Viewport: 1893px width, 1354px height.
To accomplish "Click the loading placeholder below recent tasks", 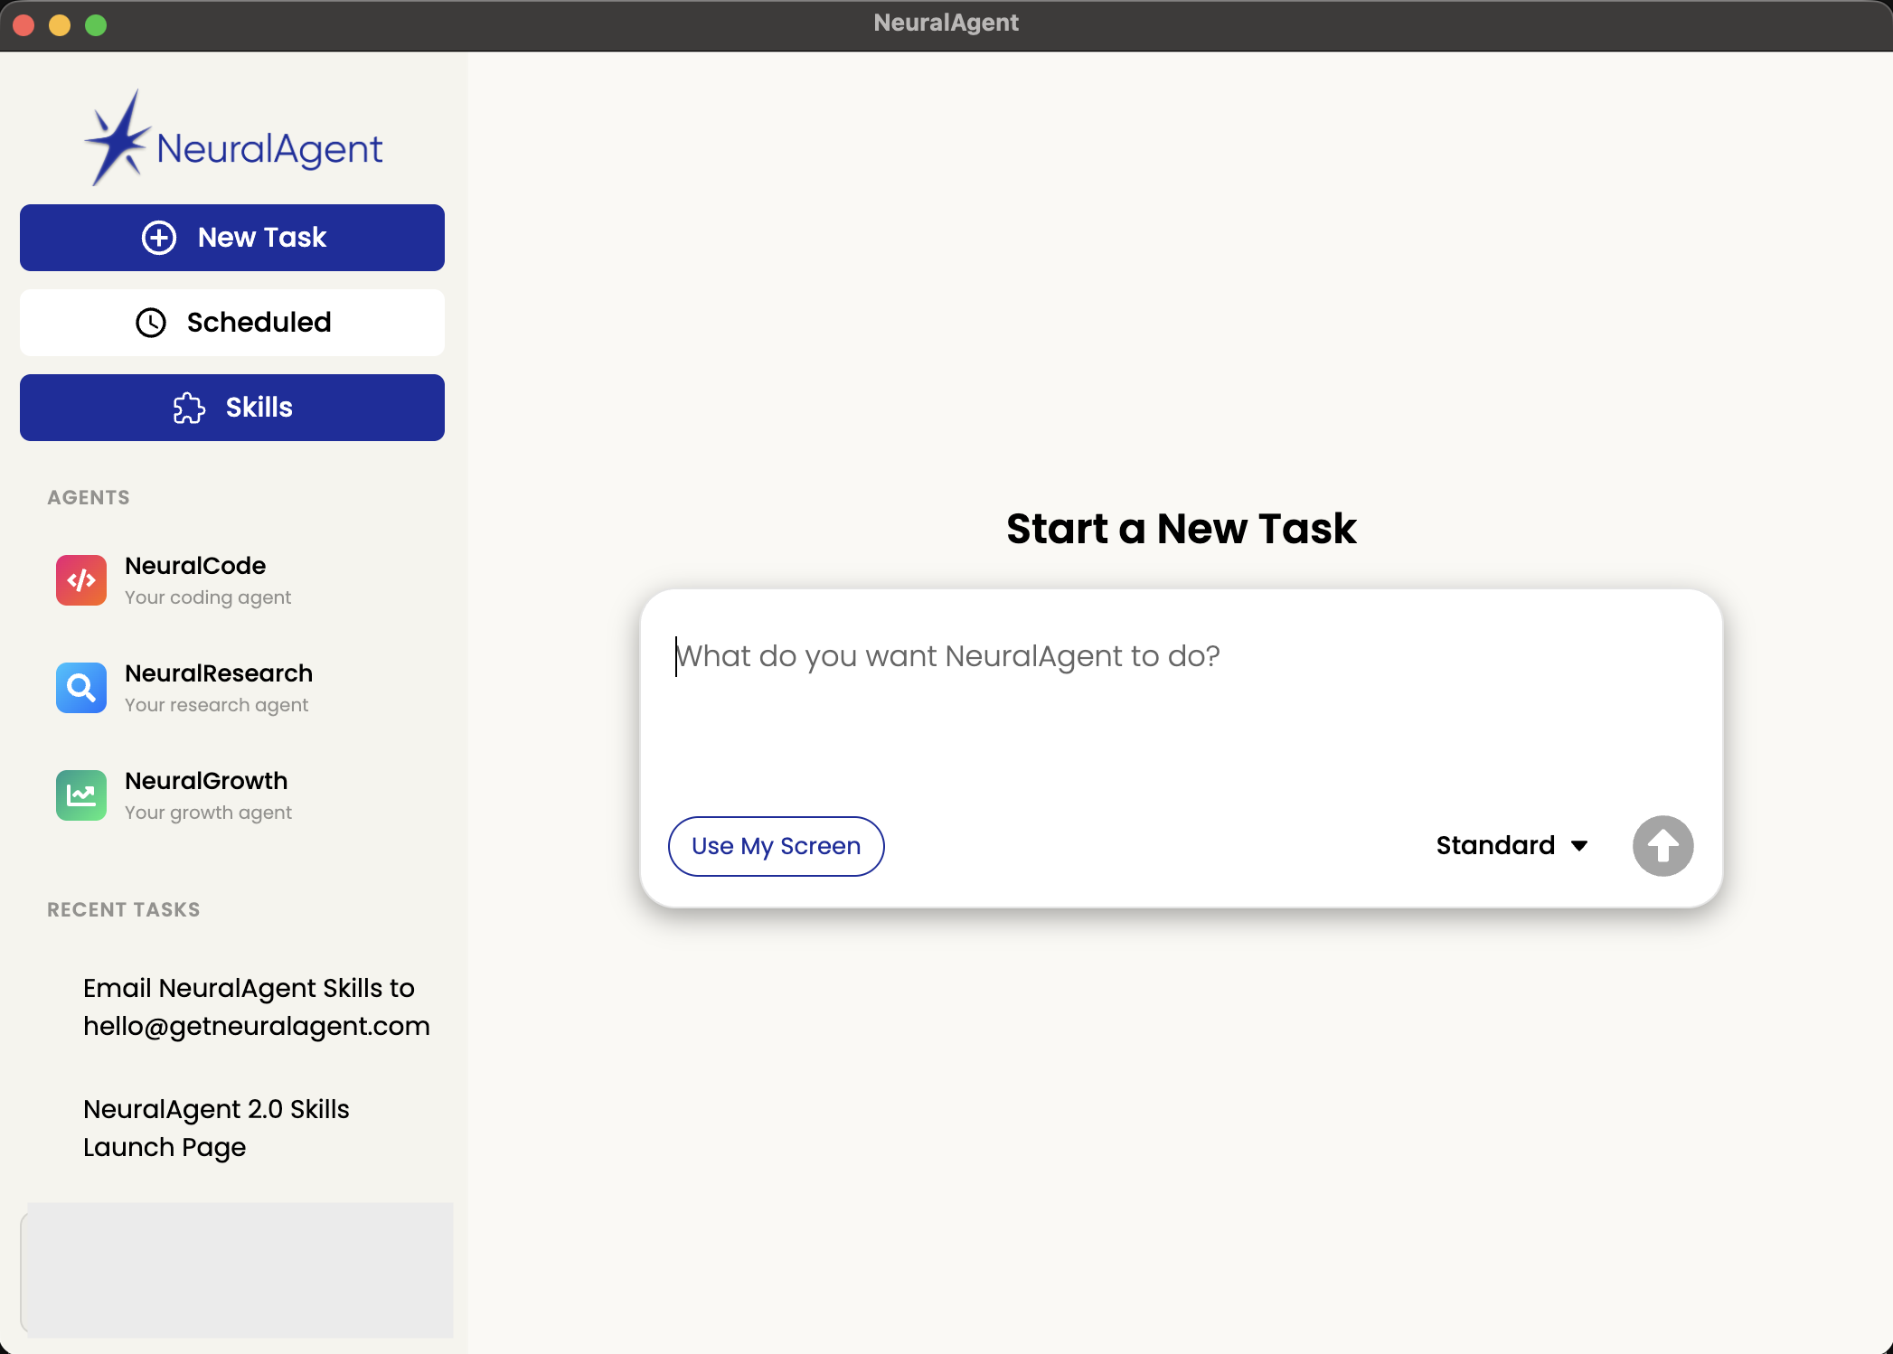I will [x=237, y=1270].
